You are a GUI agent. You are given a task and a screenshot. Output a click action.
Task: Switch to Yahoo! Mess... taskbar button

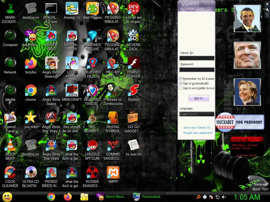point(112,197)
